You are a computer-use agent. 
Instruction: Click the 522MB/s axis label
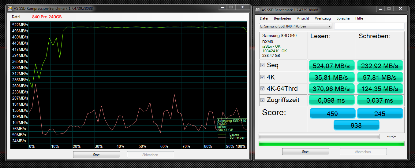20,25
